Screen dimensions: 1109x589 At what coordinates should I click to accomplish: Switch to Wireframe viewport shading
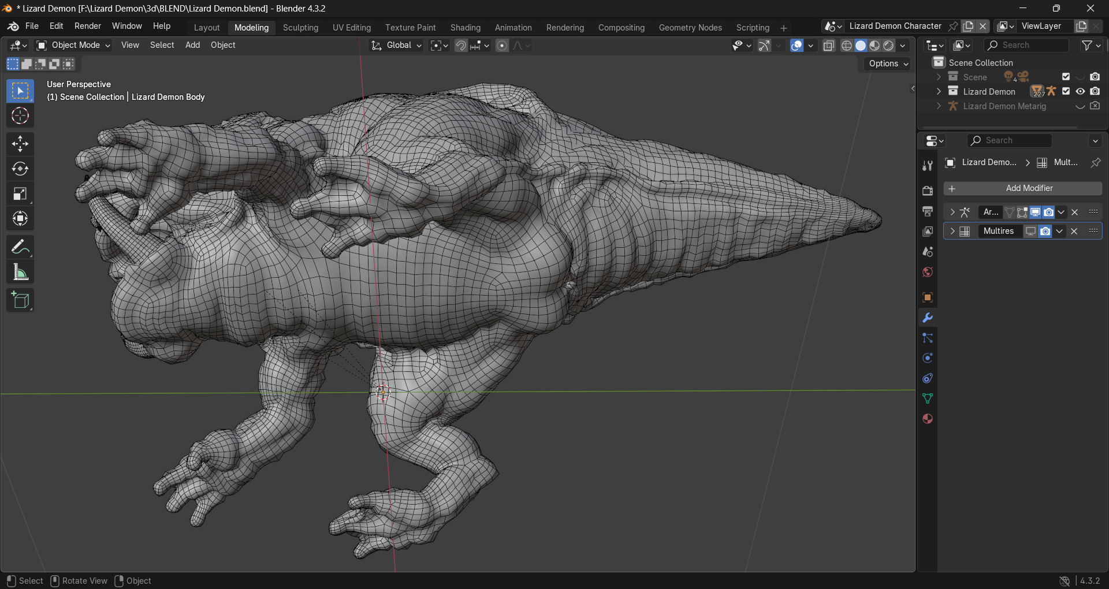pos(847,46)
